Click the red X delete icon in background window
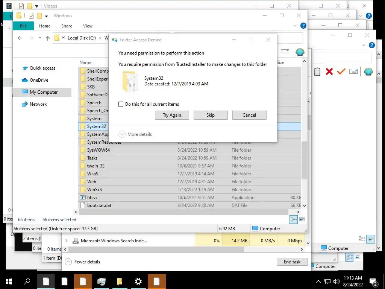This screenshot has width=385, height=289. [329, 71]
